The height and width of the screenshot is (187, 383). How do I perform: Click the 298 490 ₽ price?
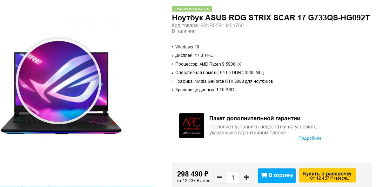pyautogui.click(x=193, y=174)
